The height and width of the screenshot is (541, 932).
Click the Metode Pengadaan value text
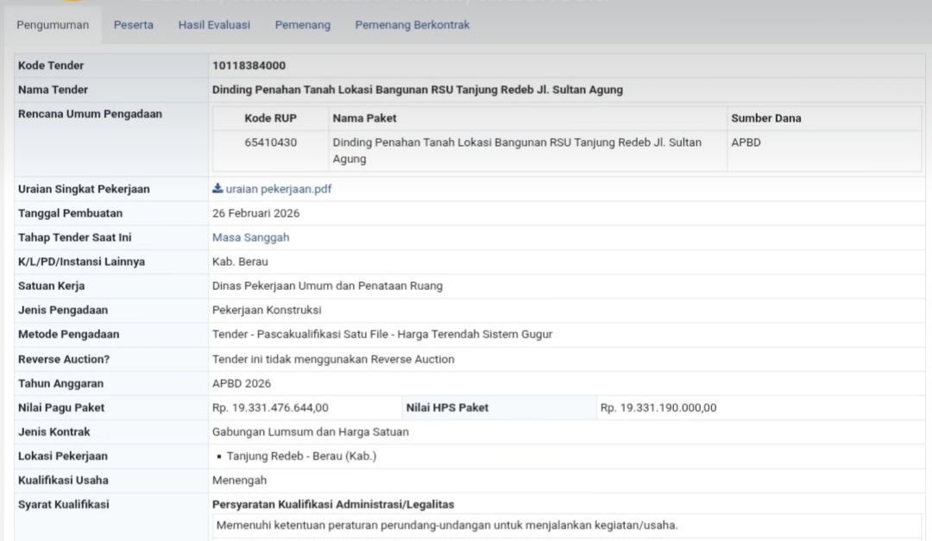(x=381, y=334)
